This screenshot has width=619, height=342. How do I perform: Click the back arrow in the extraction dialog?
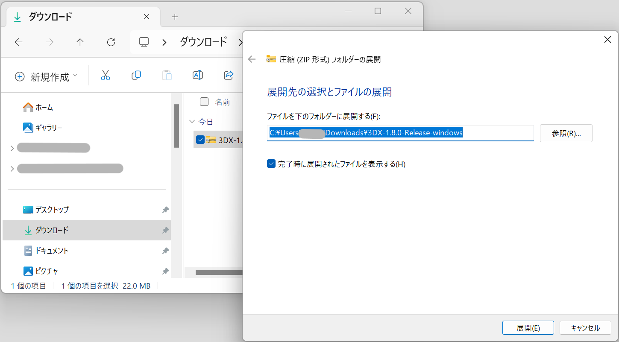[252, 59]
